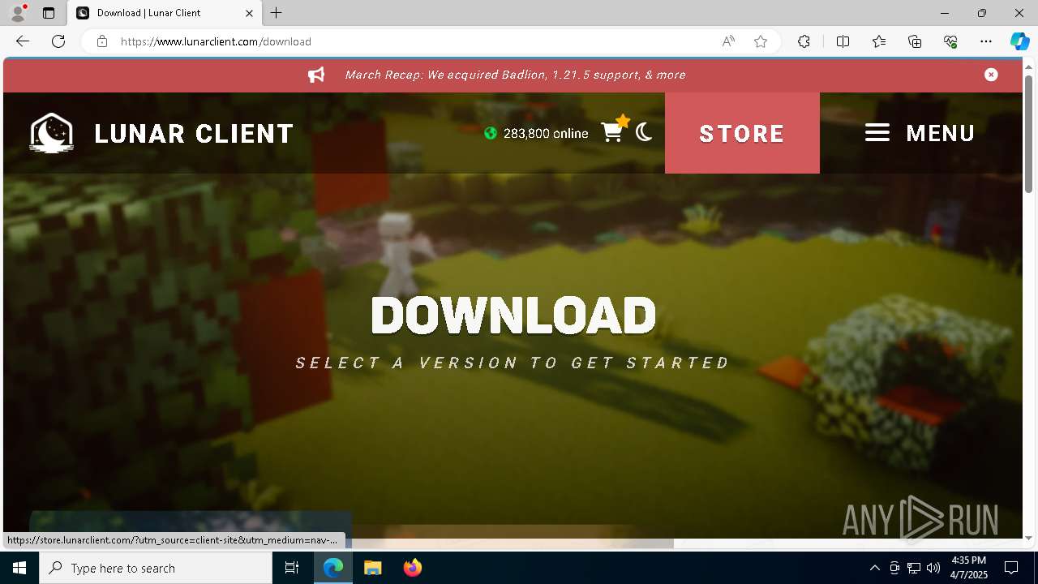
Task: Open volume control in system tray
Action: point(933,568)
